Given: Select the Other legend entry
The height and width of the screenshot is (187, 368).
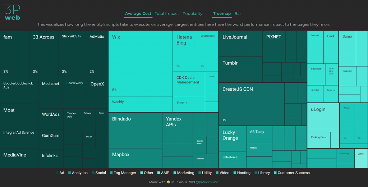Looking at the screenshot, I should 147,173.
